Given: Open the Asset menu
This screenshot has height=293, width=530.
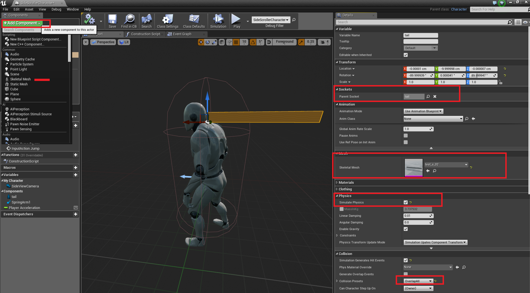Looking at the screenshot, I should [x=29, y=9].
